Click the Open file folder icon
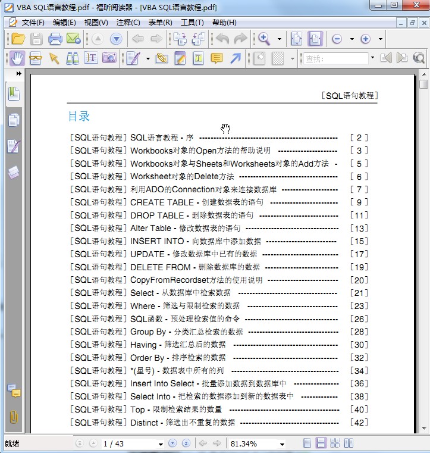Screen dimensions: 430x453 coord(18,39)
